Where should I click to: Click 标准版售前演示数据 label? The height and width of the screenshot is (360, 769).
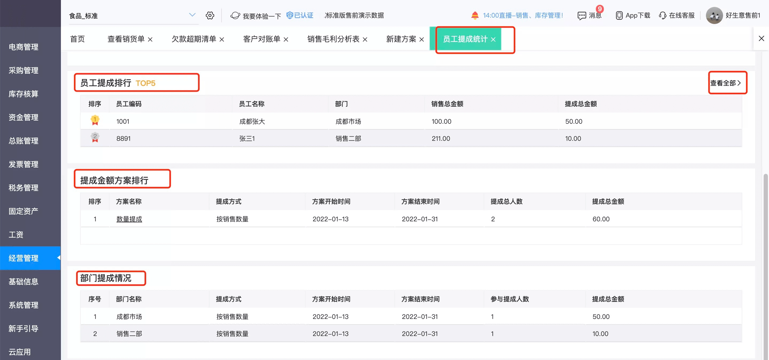[354, 15]
